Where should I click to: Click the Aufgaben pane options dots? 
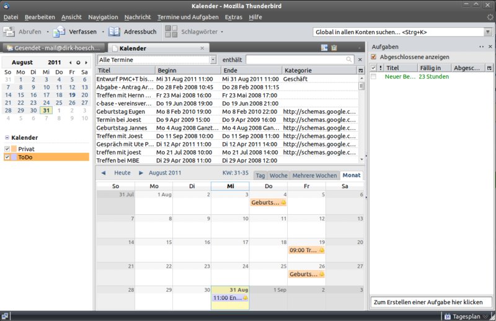click(482, 47)
